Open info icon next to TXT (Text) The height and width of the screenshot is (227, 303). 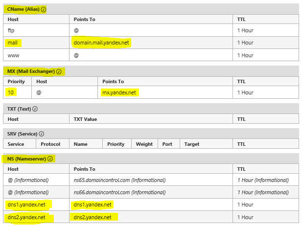coord(35,109)
